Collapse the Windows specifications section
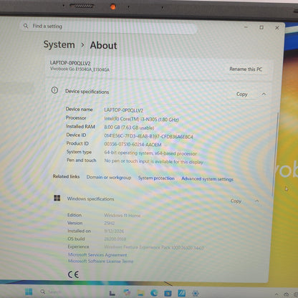Viewport: 298px width, 298px height. point(257,201)
